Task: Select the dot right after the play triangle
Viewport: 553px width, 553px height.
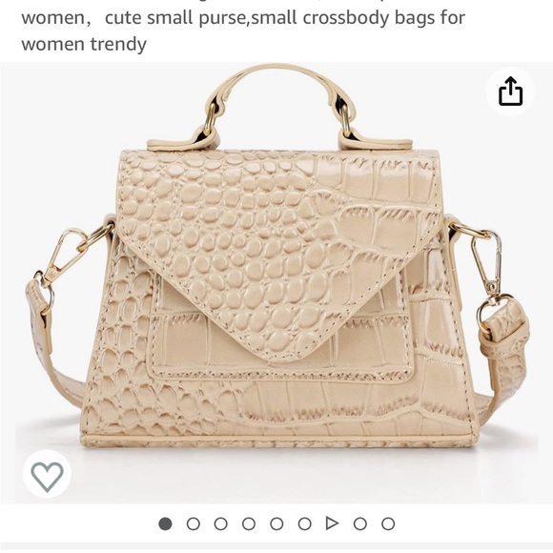Action: click(360, 523)
